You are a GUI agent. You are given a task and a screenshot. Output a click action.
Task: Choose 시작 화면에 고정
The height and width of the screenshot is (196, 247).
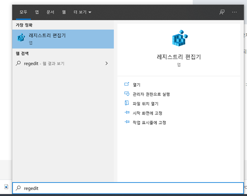[x=147, y=113]
